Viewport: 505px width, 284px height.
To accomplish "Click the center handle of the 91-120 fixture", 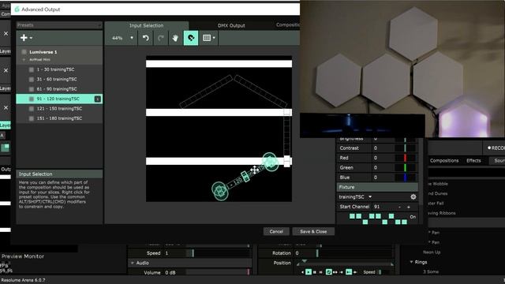I will (x=245, y=176).
